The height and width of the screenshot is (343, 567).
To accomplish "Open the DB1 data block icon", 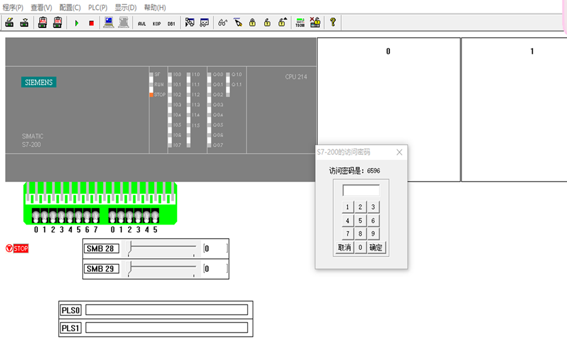I will tap(171, 23).
